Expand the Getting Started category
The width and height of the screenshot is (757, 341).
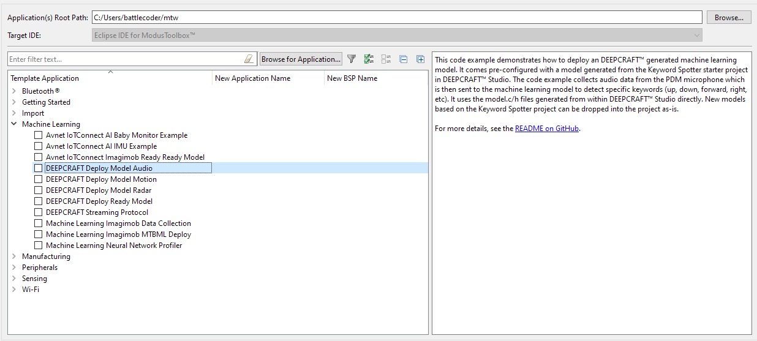[x=14, y=102]
